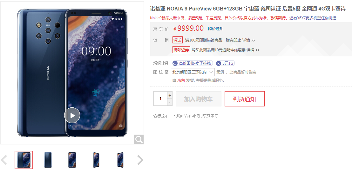Open the 降价通知 price drop link
The width and height of the screenshot is (352, 172).
[x=216, y=29]
